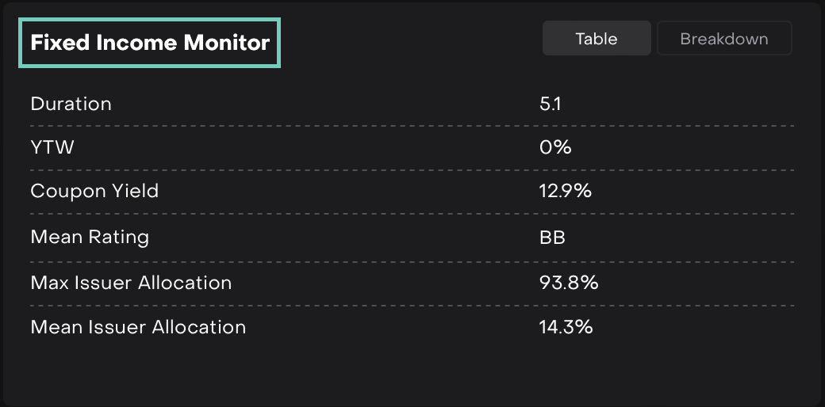
Task: Select the Mean Rating label
Action: 90,237
